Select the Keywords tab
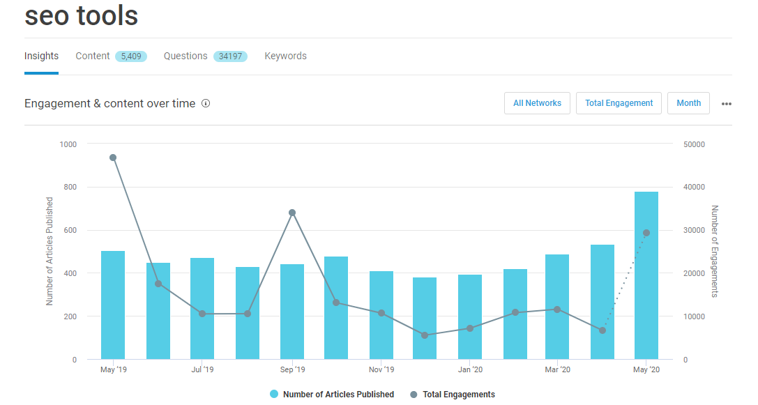 pyautogui.click(x=285, y=56)
